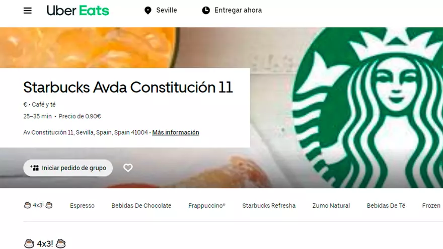Open the hamburger menu icon
443x249 pixels.
coord(27,11)
